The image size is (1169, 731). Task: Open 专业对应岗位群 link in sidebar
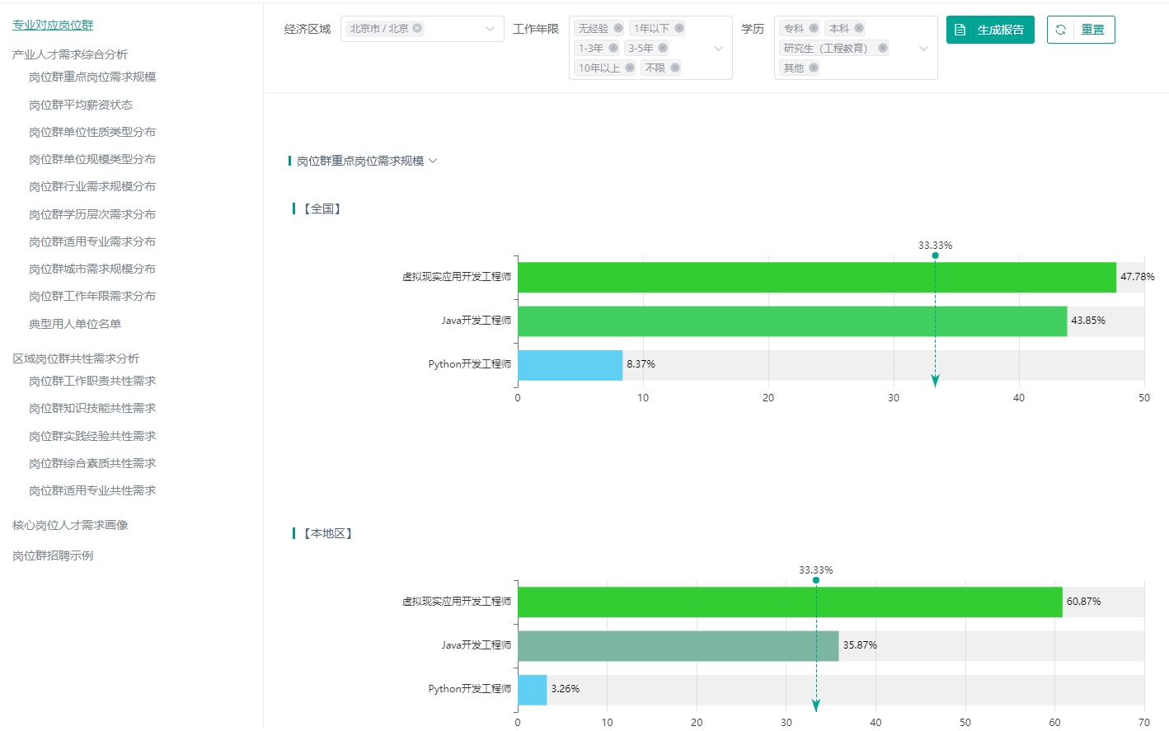click(53, 25)
